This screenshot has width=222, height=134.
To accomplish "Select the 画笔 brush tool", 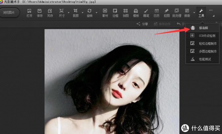I will (x=146, y=13).
